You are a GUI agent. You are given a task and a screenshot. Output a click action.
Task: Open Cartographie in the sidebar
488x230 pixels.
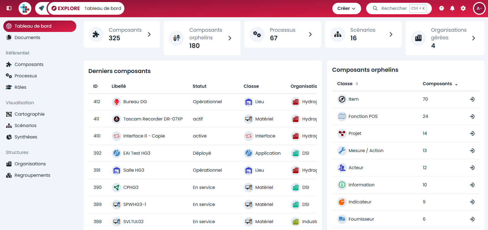click(x=29, y=114)
